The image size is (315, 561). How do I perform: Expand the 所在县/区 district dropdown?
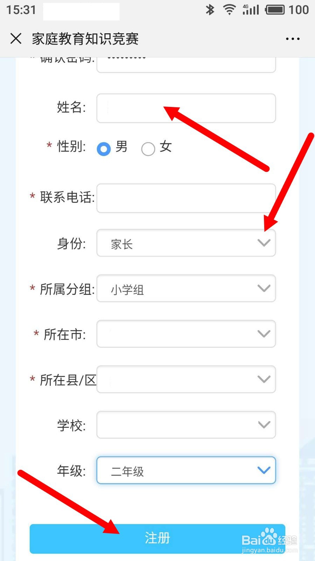(x=186, y=379)
